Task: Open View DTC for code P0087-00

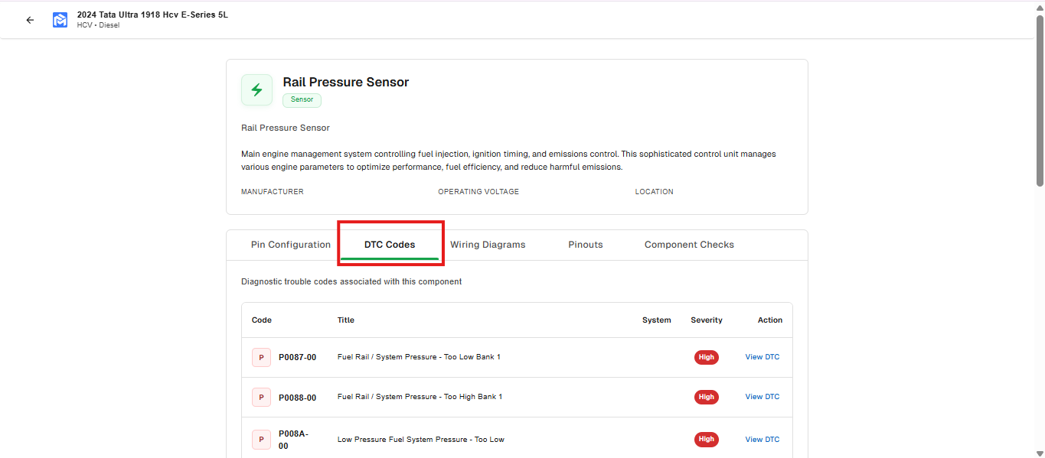Action: pyautogui.click(x=762, y=357)
